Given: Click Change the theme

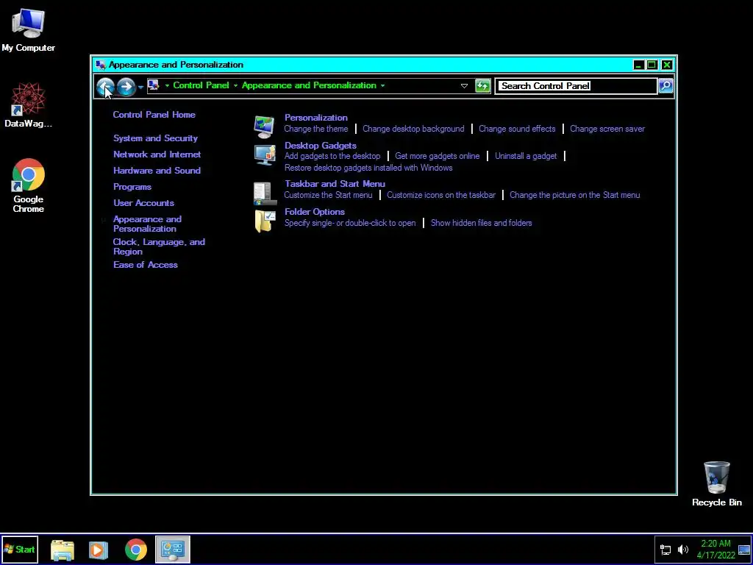Looking at the screenshot, I should click(x=316, y=129).
